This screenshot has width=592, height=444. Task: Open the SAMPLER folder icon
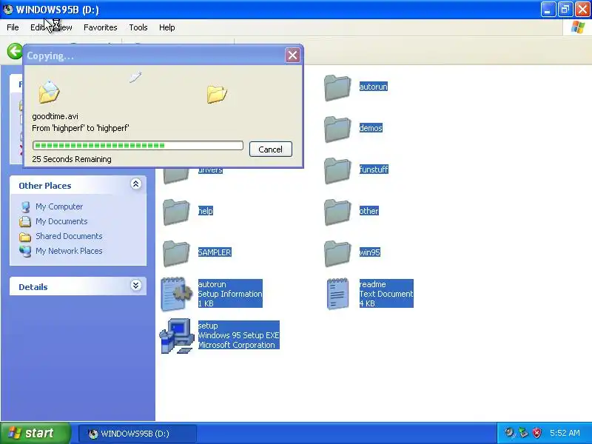[176, 254]
